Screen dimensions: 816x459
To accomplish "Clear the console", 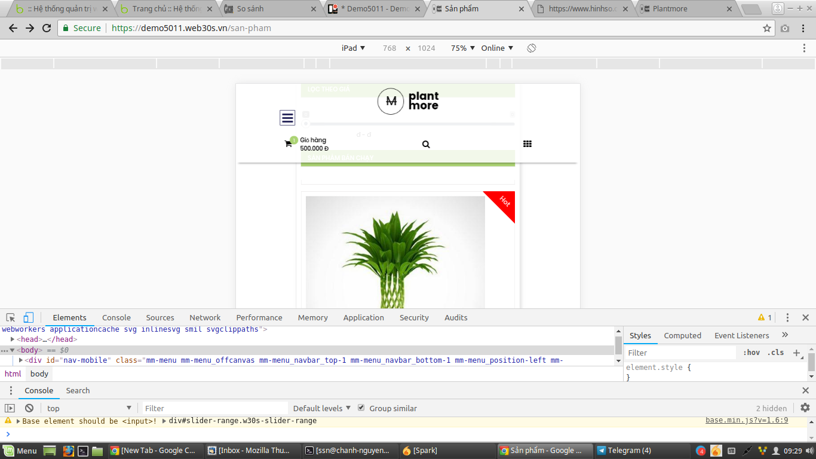I will point(29,408).
